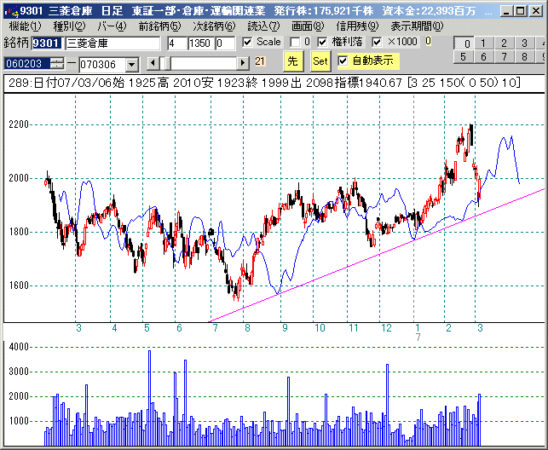Click the yellow Set button

coord(320,61)
